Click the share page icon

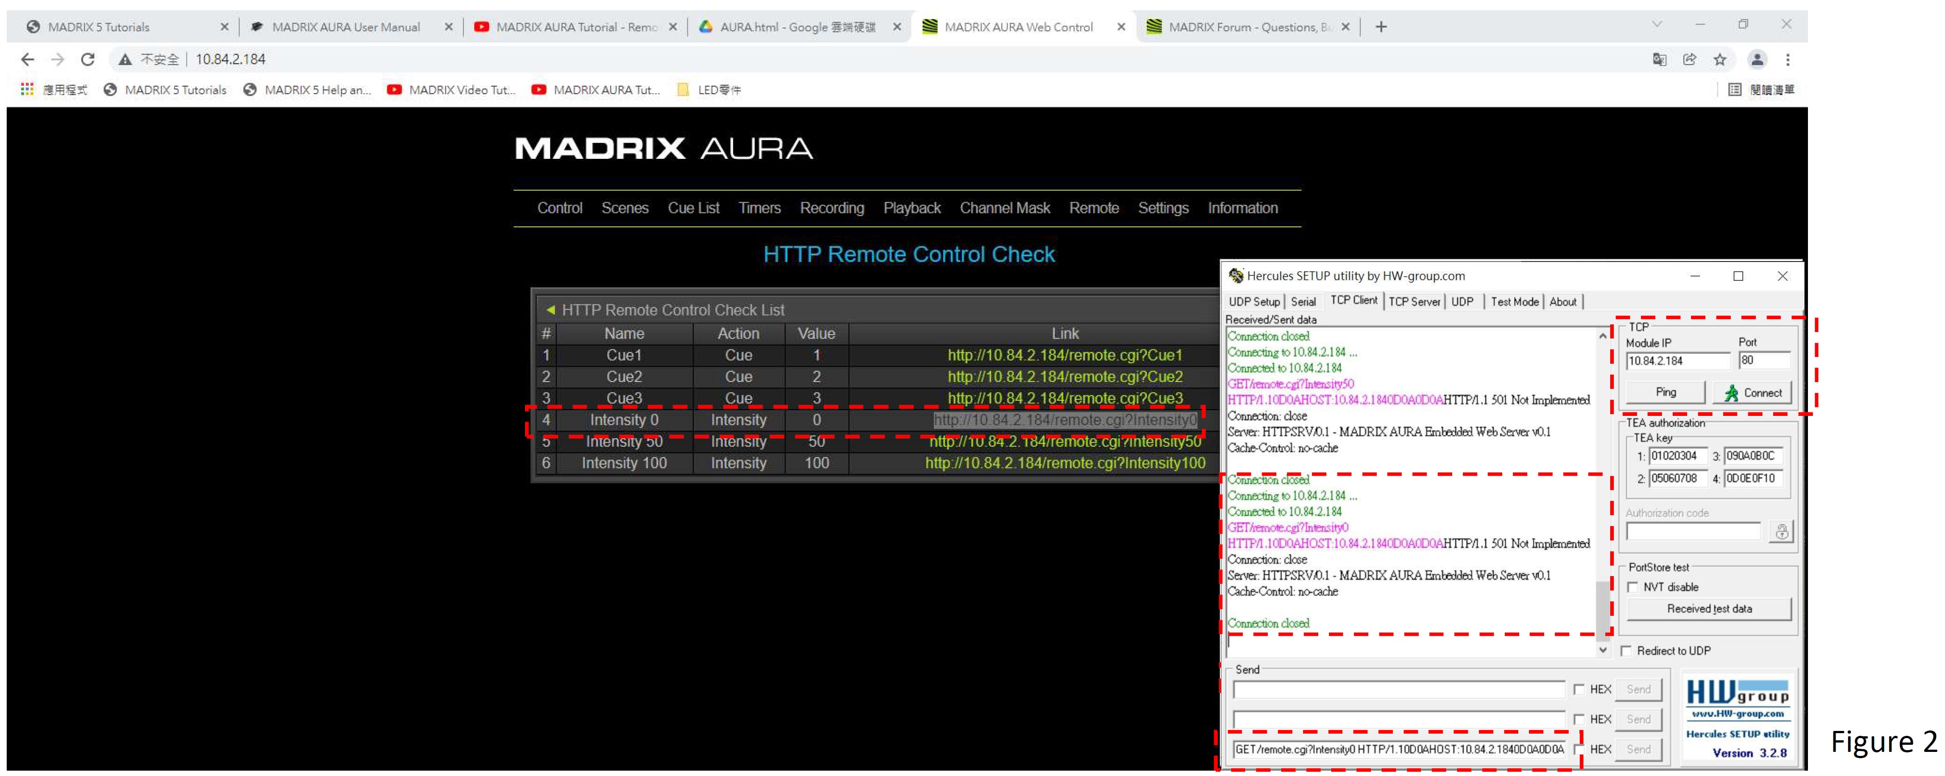click(1689, 60)
